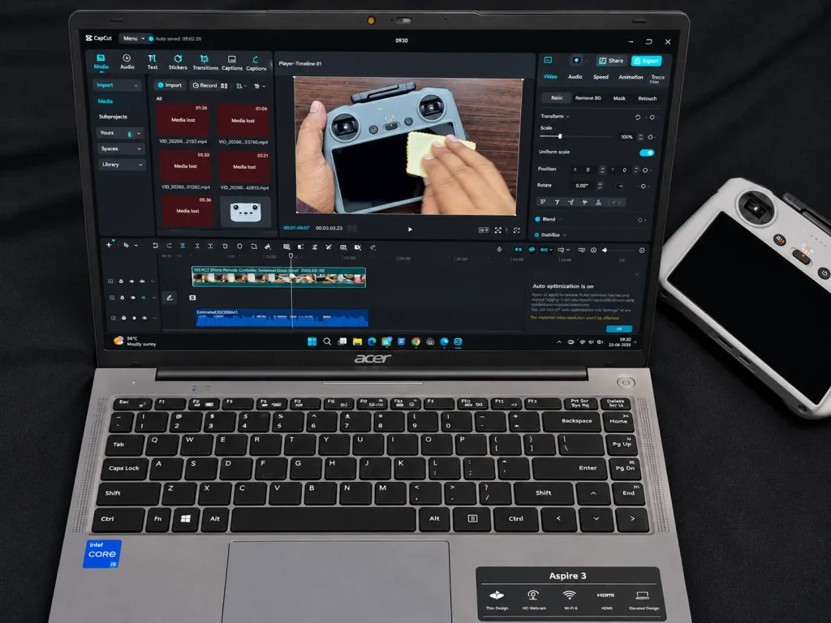Lock the top video track
Screen dimensions: 831x623
pyautogui.click(x=121, y=281)
